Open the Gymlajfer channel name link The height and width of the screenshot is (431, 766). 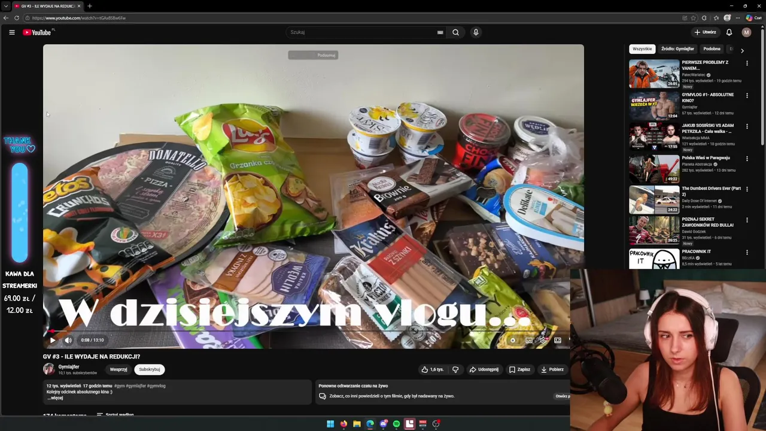tap(69, 367)
